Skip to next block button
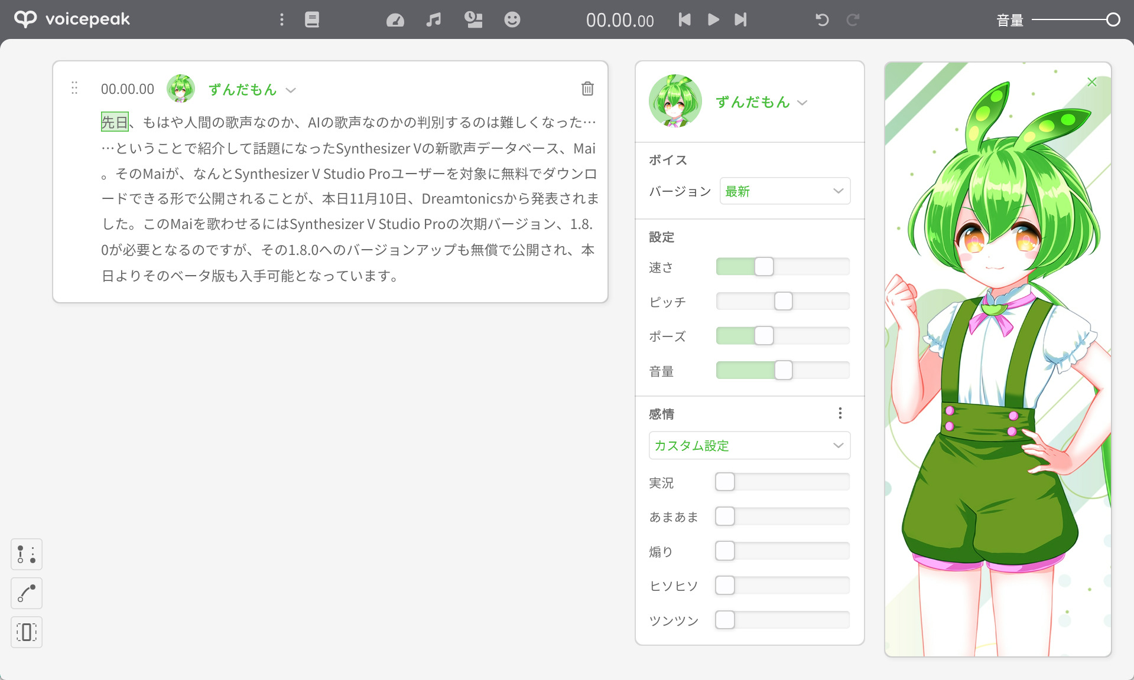 click(x=740, y=19)
